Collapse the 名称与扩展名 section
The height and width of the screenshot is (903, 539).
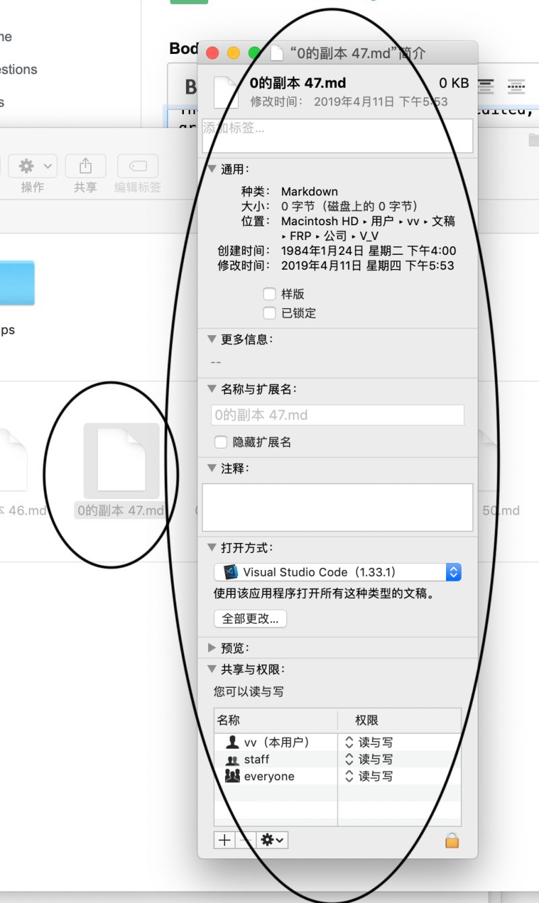(x=212, y=389)
